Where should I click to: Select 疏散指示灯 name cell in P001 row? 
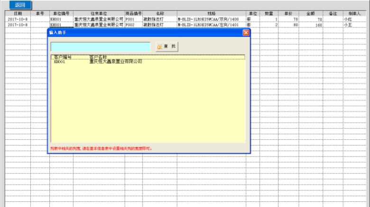pyautogui.click(x=160, y=19)
